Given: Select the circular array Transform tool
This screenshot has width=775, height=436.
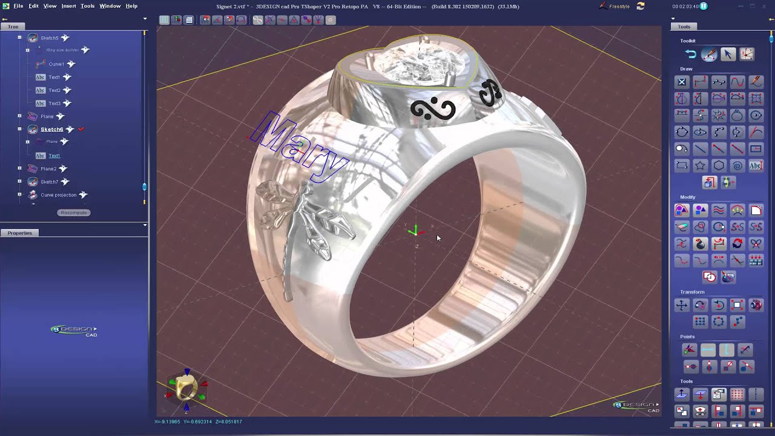Looking at the screenshot, I should [x=719, y=322].
